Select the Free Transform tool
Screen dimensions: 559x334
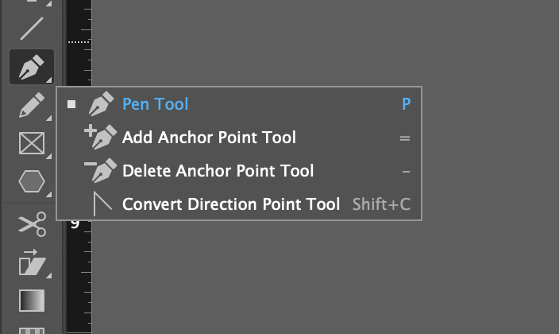(32, 262)
